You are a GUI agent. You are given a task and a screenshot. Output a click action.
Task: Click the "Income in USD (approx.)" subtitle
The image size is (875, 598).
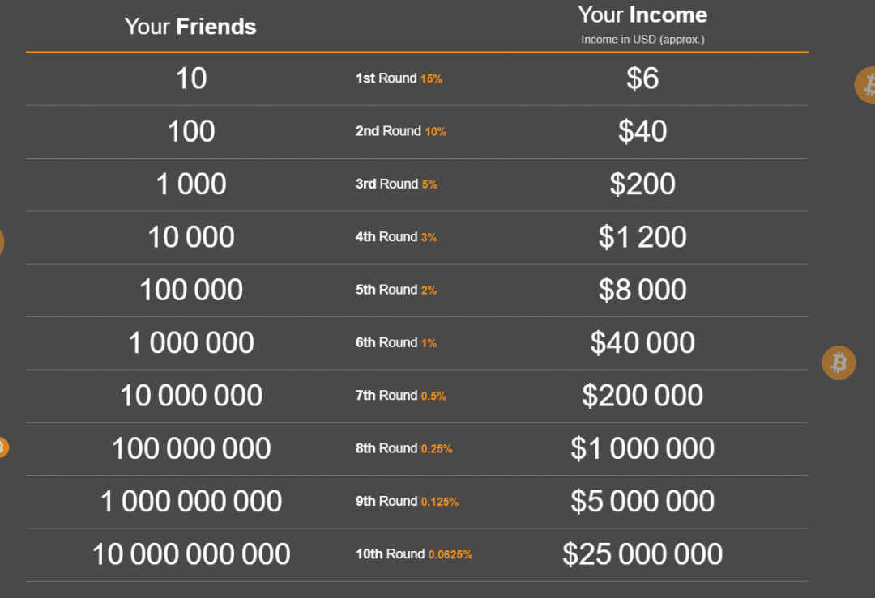(x=642, y=40)
